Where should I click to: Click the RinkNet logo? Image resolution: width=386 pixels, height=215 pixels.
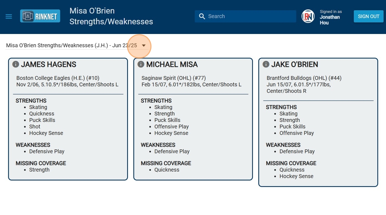pyautogui.click(x=40, y=16)
